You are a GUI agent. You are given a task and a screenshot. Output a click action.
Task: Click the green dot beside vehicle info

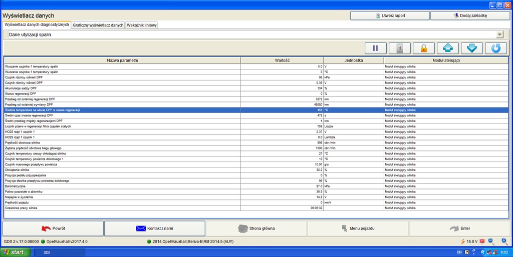(x=149, y=241)
